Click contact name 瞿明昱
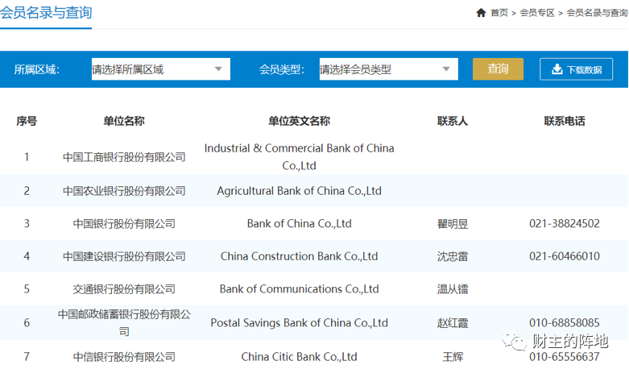The image size is (629, 369). click(453, 224)
